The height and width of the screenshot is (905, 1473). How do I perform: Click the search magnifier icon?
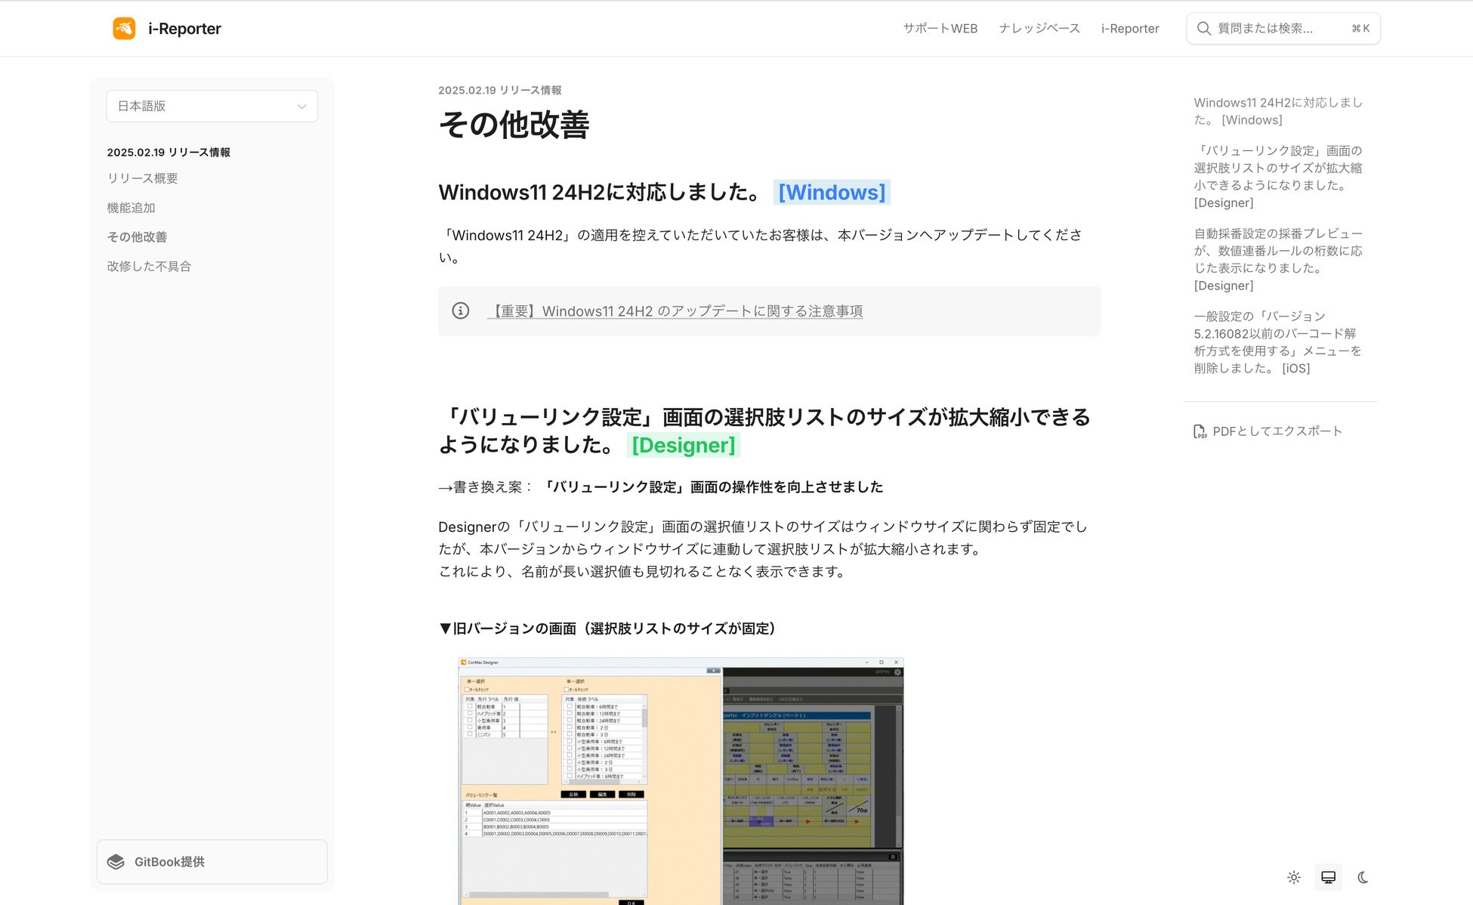[x=1203, y=29]
